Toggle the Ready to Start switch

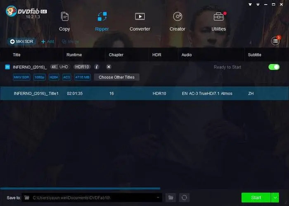click(x=274, y=67)
